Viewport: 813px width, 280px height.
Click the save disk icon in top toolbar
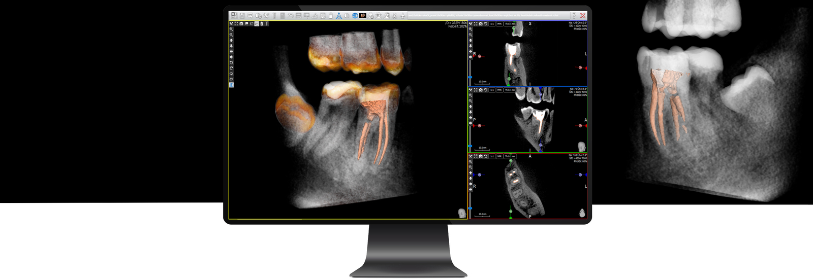pyautogui.click(x=242, y=16)
